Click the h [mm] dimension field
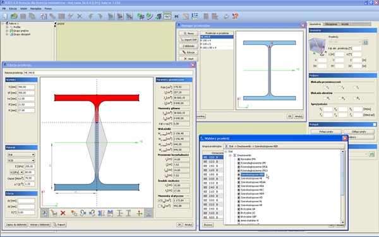The height and width of the screenshot is (237, 379). (x=26, y=87)
